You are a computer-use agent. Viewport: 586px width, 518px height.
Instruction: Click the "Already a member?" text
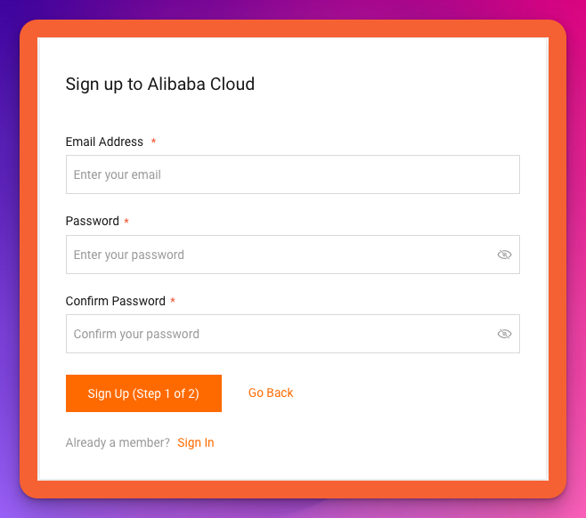point(118,442)
